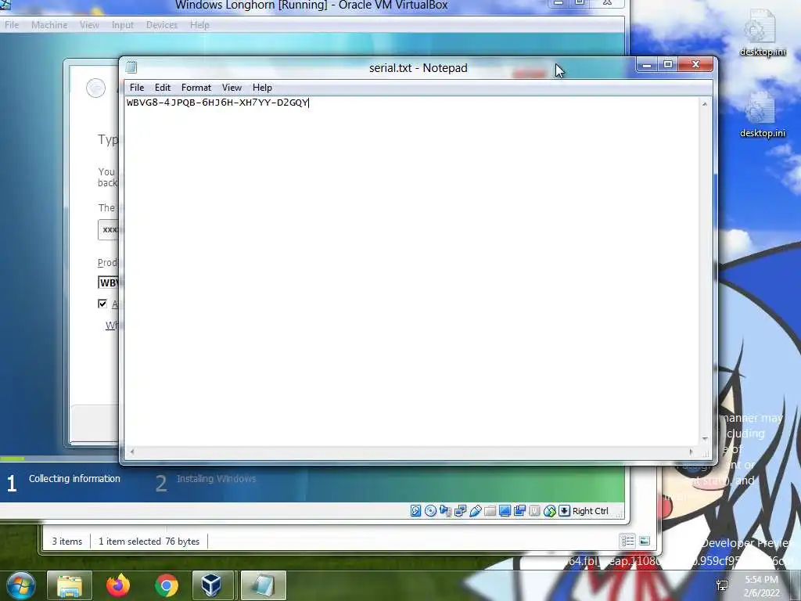Open File Explorer from taskbar
This screenshot has width=801, height=601.
pos(70,585)
